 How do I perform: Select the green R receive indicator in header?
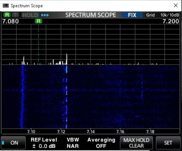pyautogui.click(x=7, y=15)
